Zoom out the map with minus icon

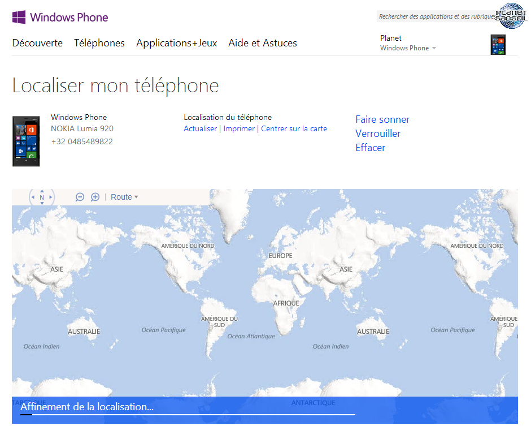pyautogui.click(x=80, y=197)
